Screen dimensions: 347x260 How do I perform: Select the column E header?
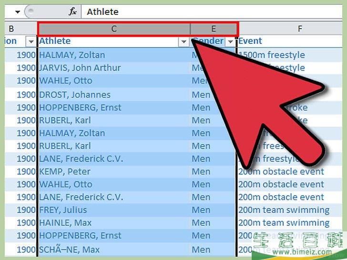[x=214, y=29]
